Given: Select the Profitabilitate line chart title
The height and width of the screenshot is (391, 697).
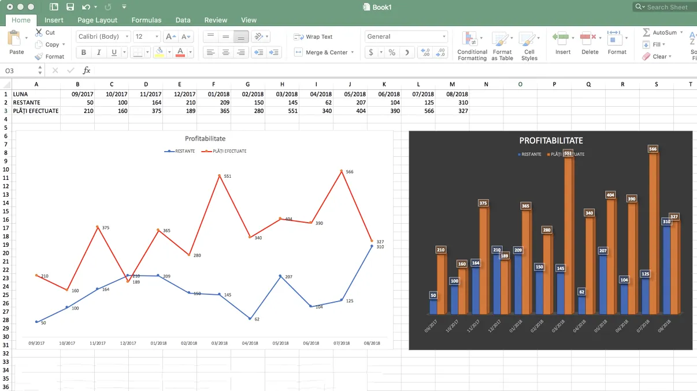Looking at the screenshot, I should pyautogui.click(x=205, y=138).
